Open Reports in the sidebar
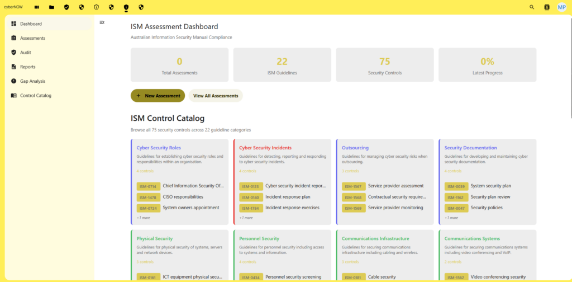This screenshot has height=282, width=572. click(x=28, y=67)
